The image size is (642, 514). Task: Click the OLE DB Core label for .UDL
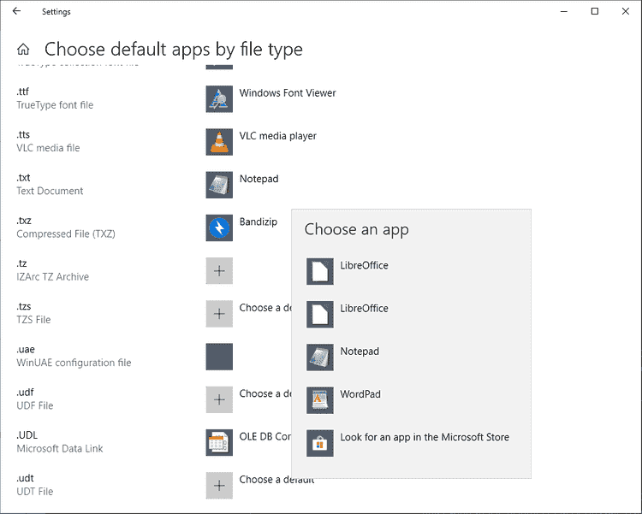coord(265,436)
